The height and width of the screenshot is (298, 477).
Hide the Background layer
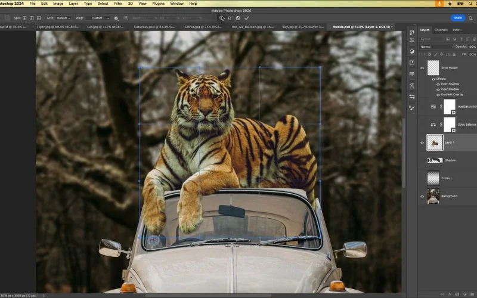422,196
